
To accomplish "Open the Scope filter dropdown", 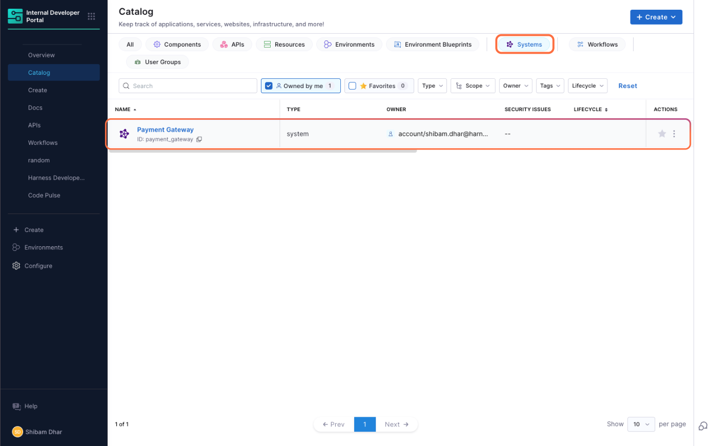I will pos(473,86).
